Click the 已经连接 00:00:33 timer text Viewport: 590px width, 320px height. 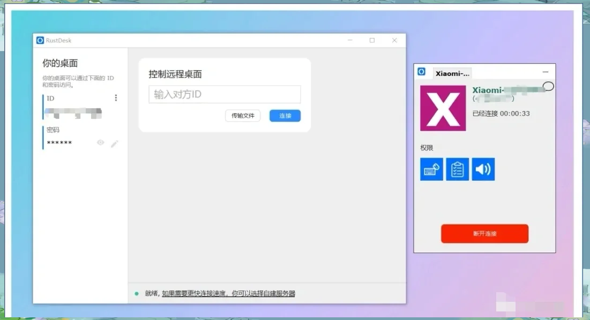click(x=501, y=113)
